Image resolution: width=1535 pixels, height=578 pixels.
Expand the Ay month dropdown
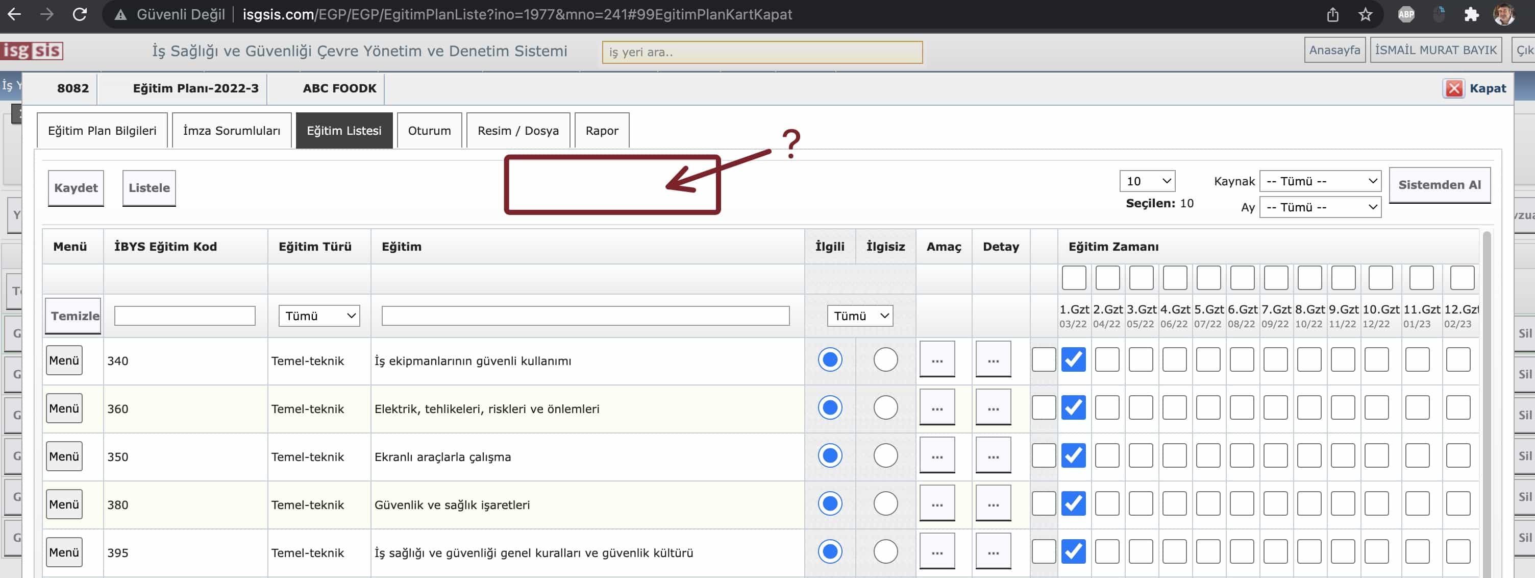coord(1320,208)
